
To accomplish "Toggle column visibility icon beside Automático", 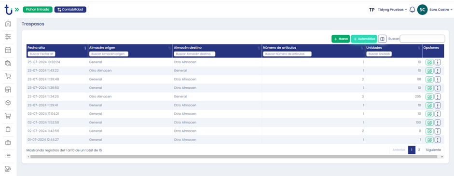I will [x=382, y=39].
